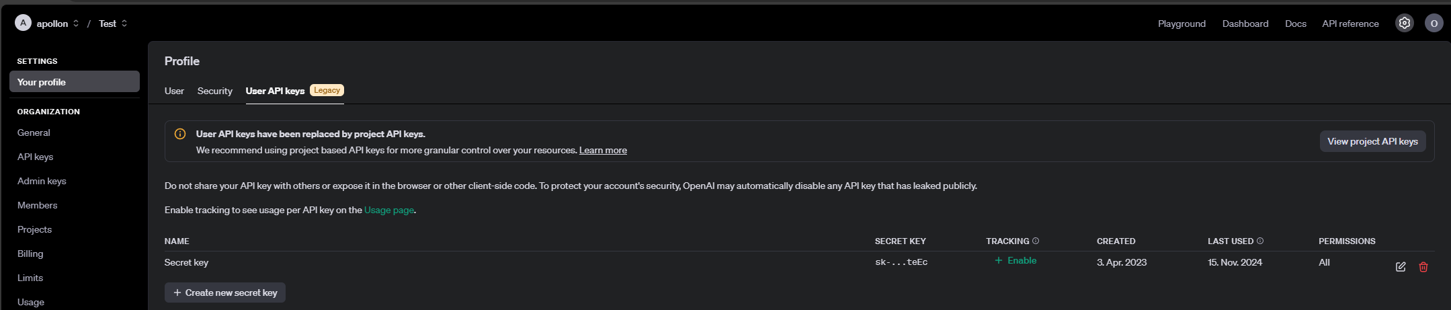The width and height of the screenshot is (1451, 310).
Task: Open API reference in the top navigation
Action: click(x=1350, y=24)
